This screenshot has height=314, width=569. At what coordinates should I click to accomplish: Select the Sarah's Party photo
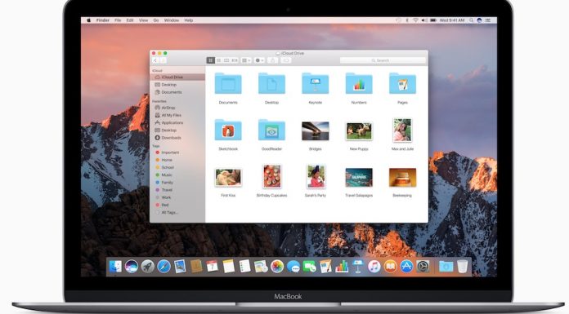(316, 177)
